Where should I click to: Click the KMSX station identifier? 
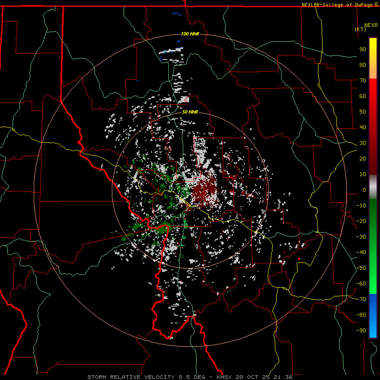tap(224, 377)
